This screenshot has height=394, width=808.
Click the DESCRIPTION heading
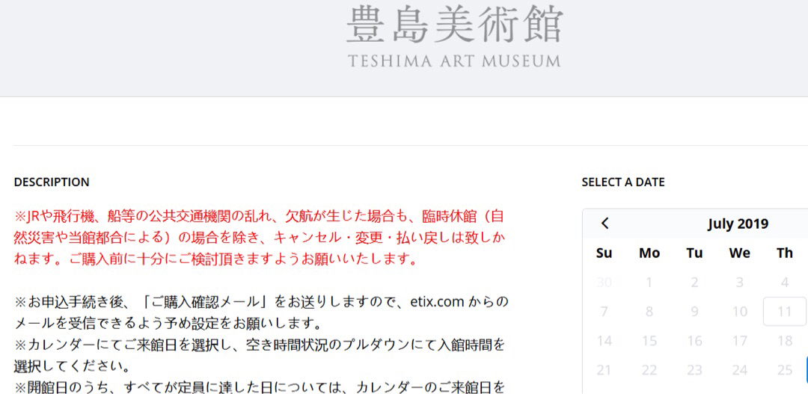coord(52,182)
